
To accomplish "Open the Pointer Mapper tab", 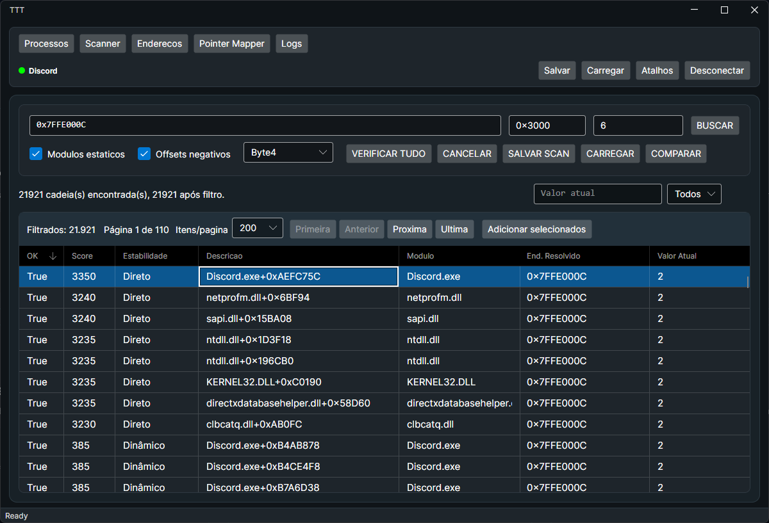I will [231, 44].
